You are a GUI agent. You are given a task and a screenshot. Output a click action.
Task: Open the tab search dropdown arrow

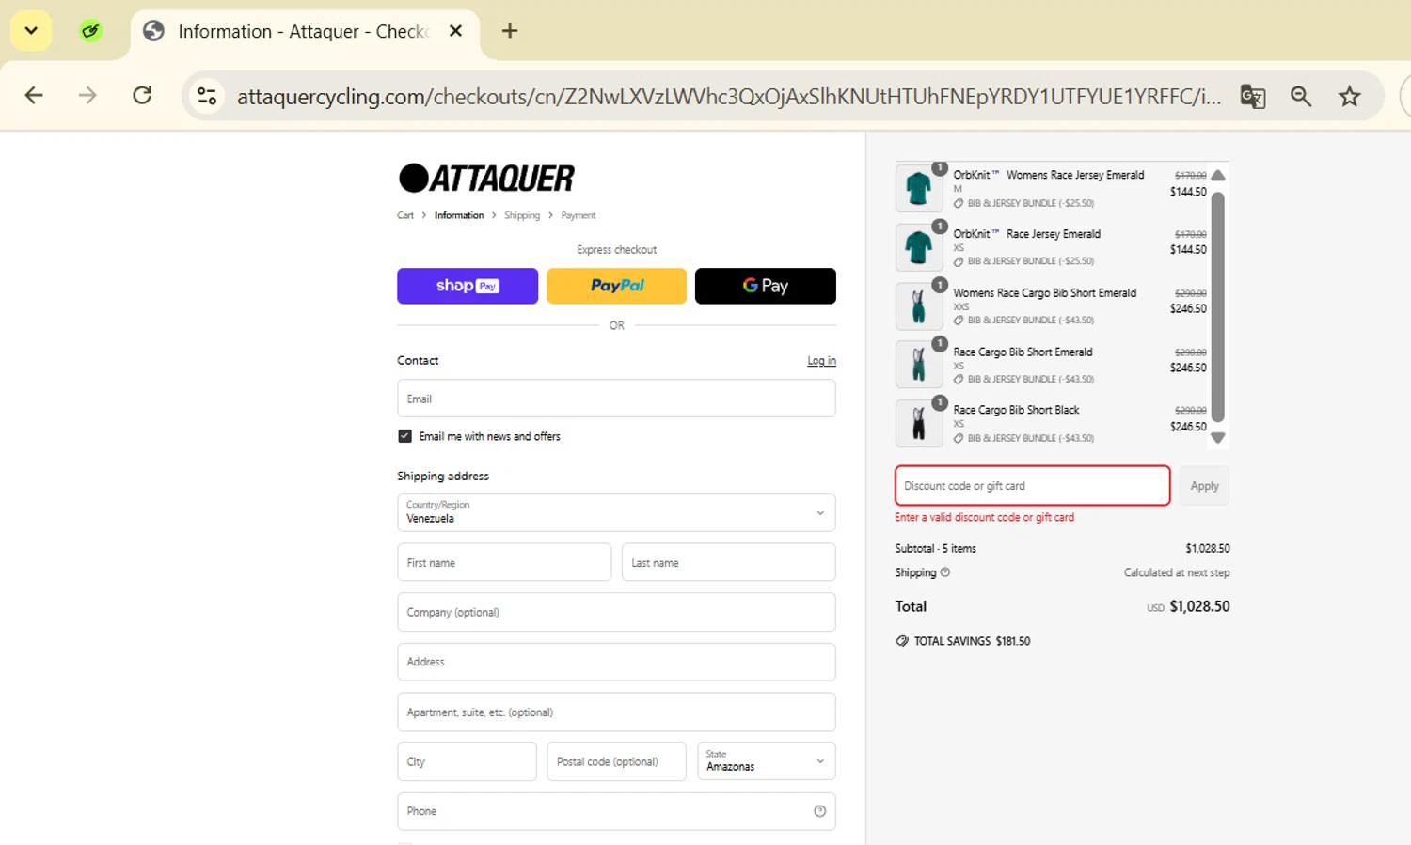pos(31,31)
